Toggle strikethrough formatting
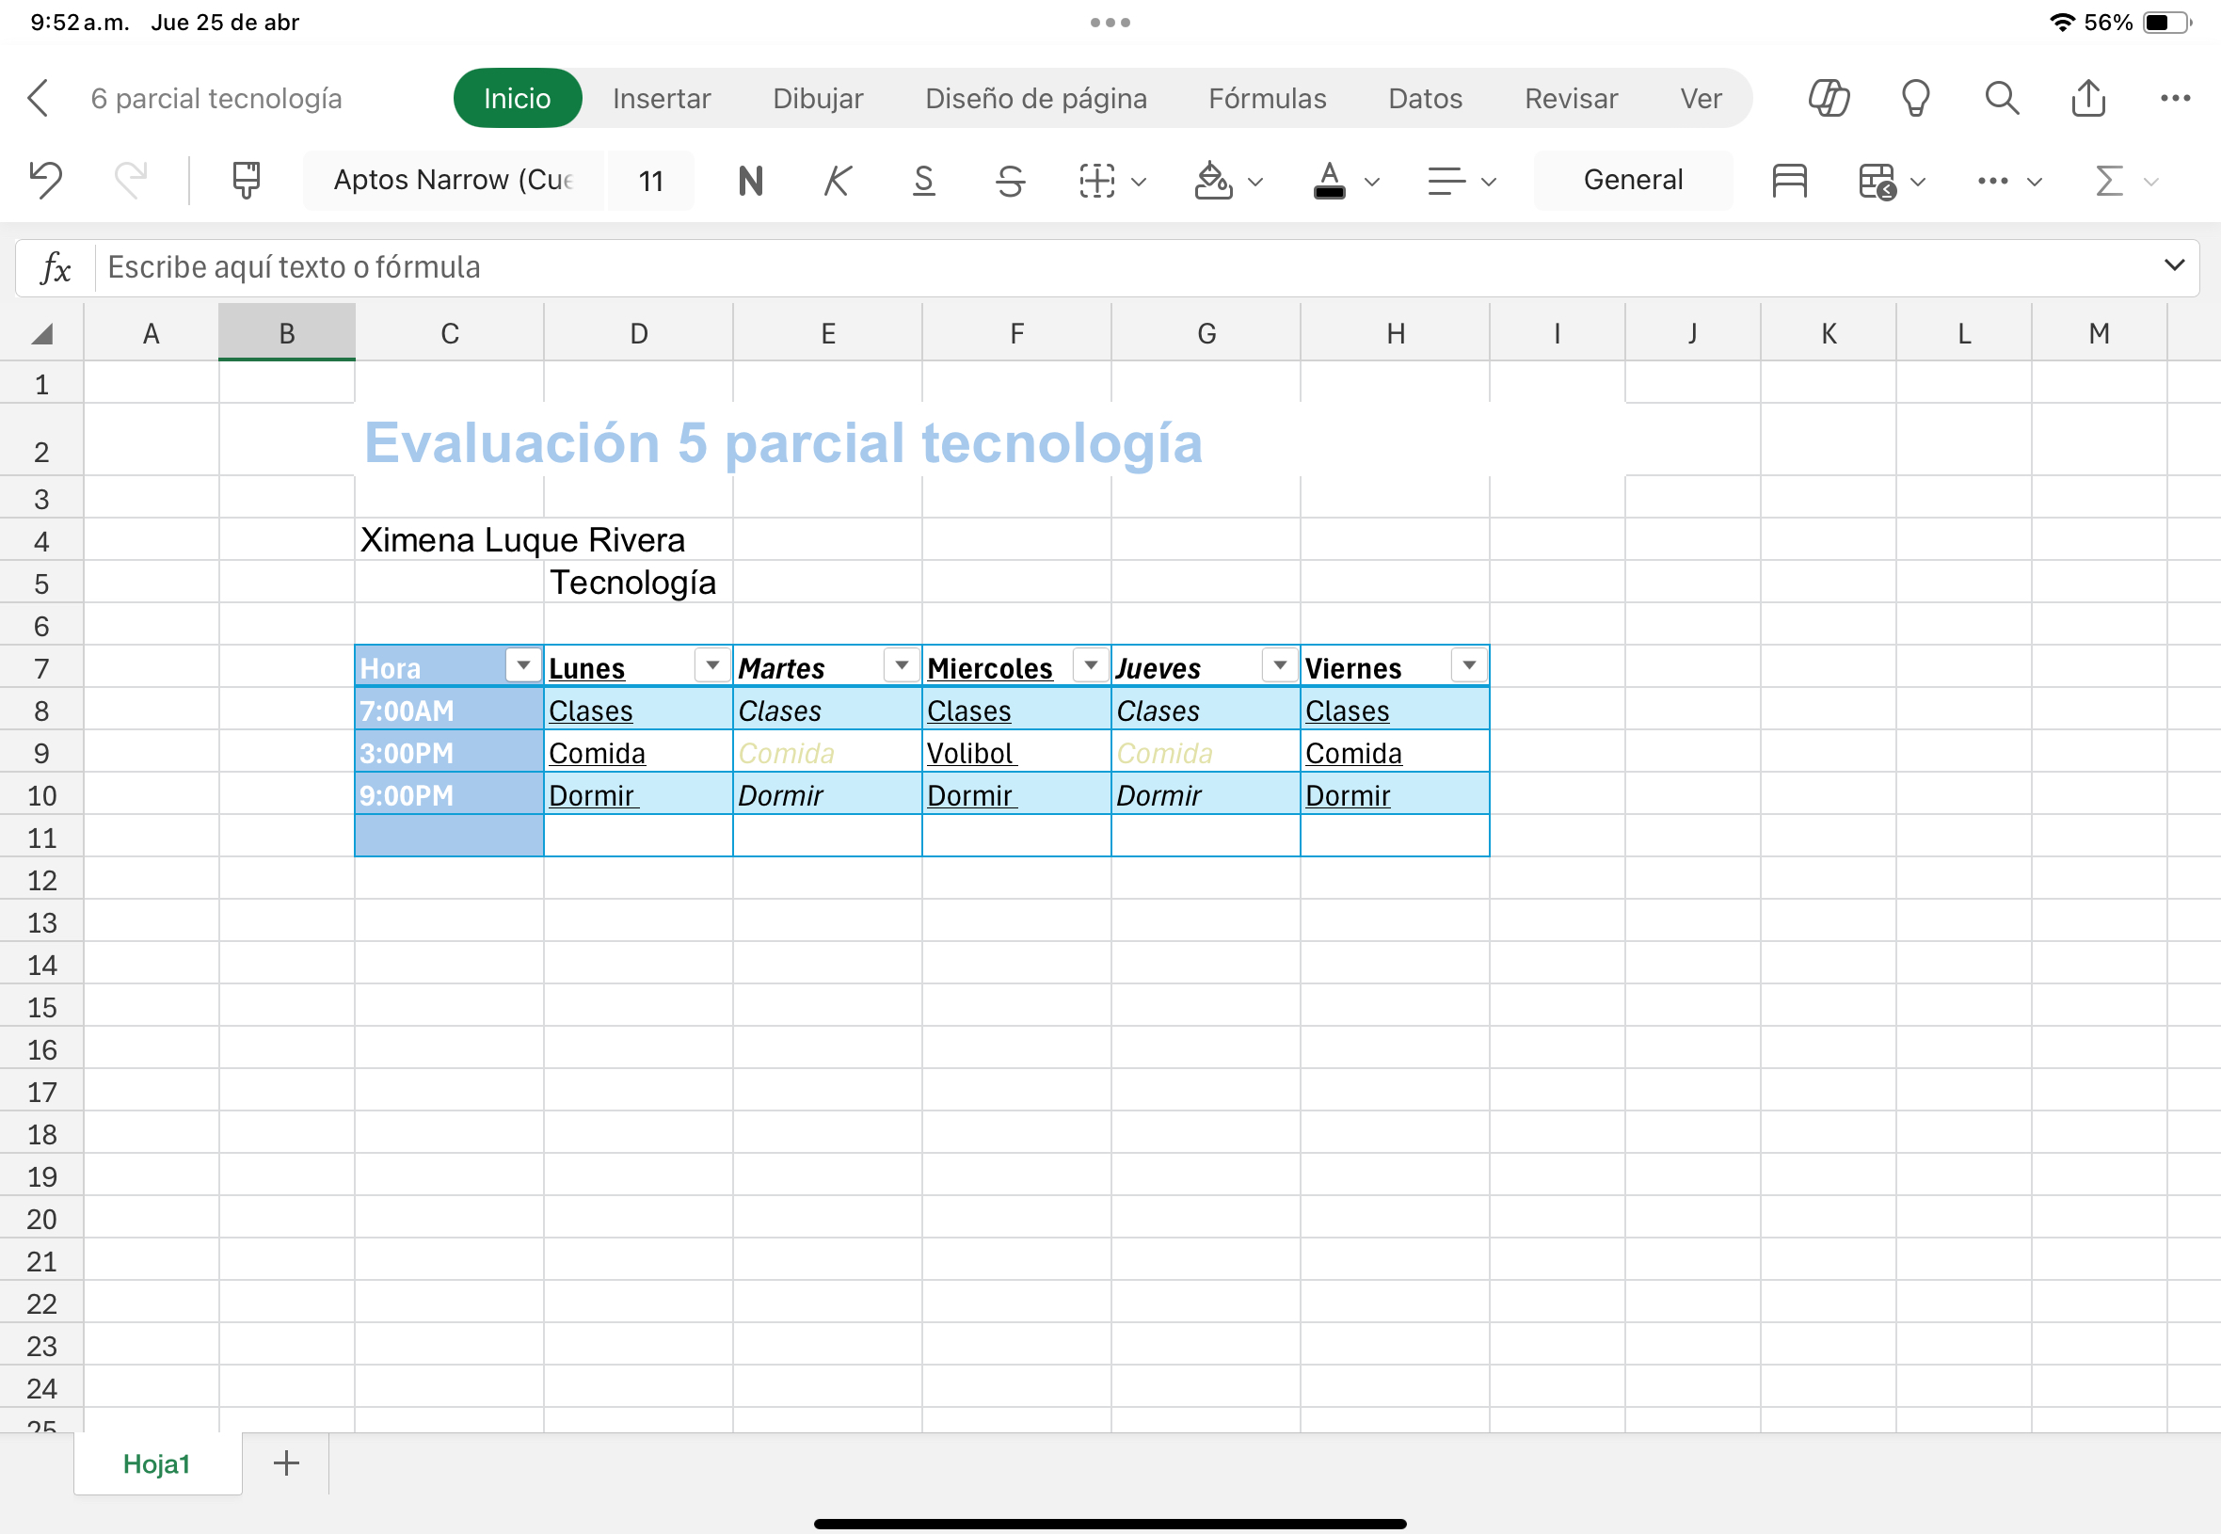The width and height of the screenshot is (2221, 1534). (1010, 180)
